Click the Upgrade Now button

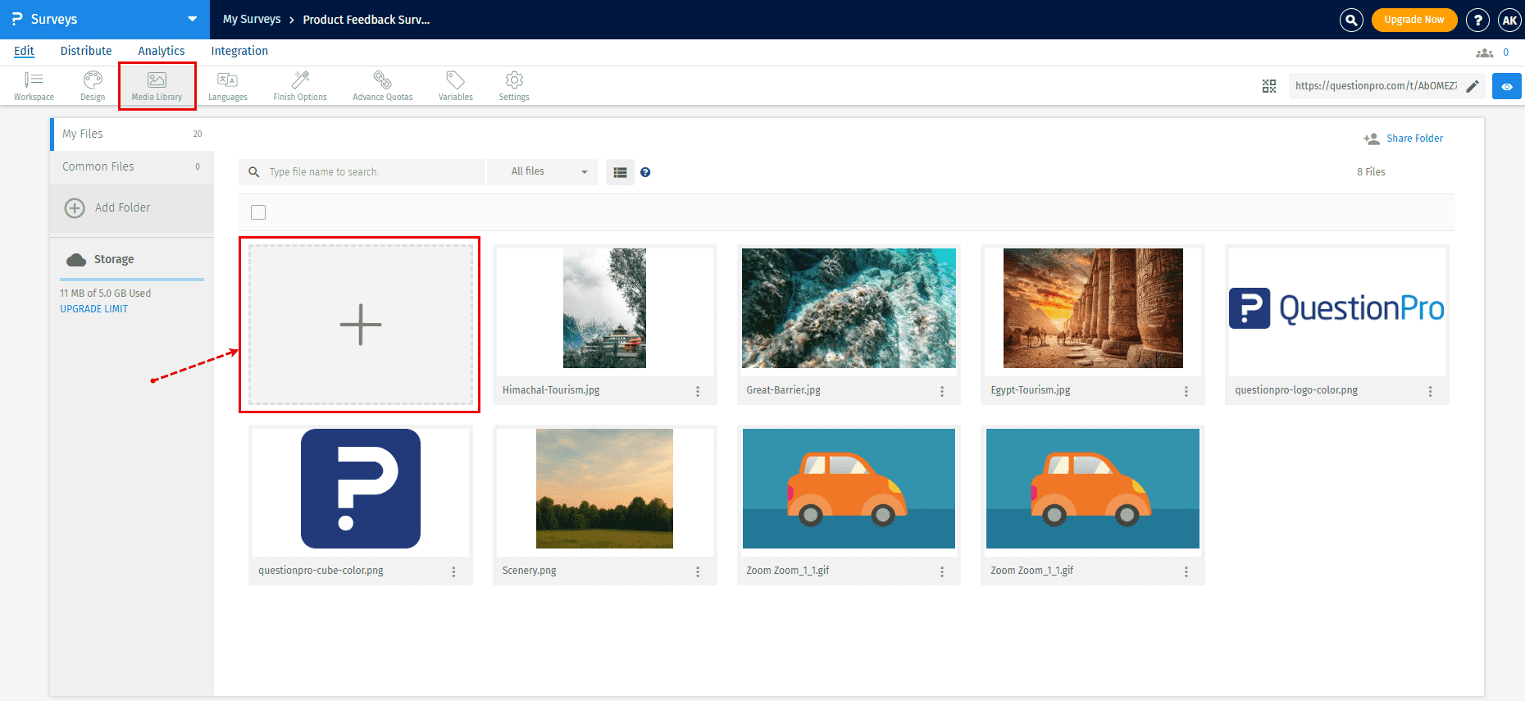click(x=1414, y=20)
